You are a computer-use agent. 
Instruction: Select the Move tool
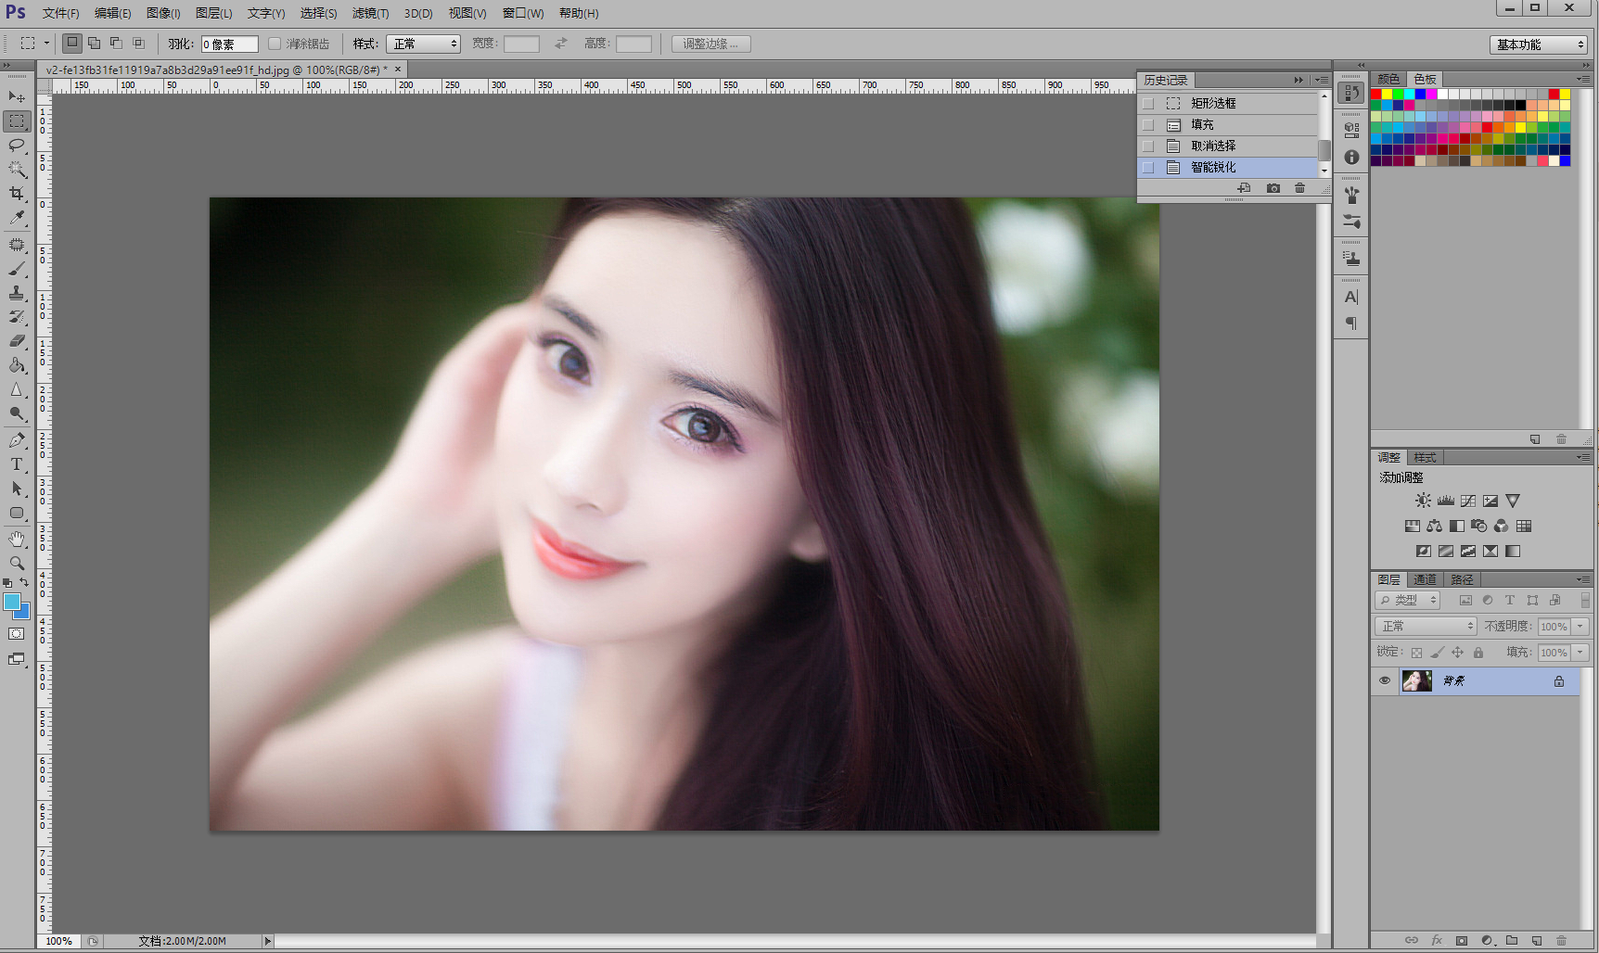17,96
